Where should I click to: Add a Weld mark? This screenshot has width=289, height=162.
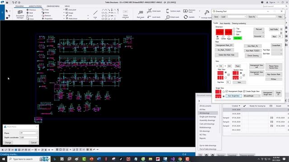tap(154, 11)
